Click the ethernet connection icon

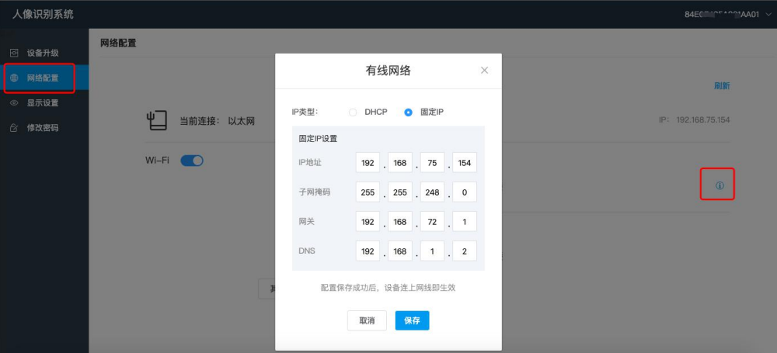tap(157, 121)
